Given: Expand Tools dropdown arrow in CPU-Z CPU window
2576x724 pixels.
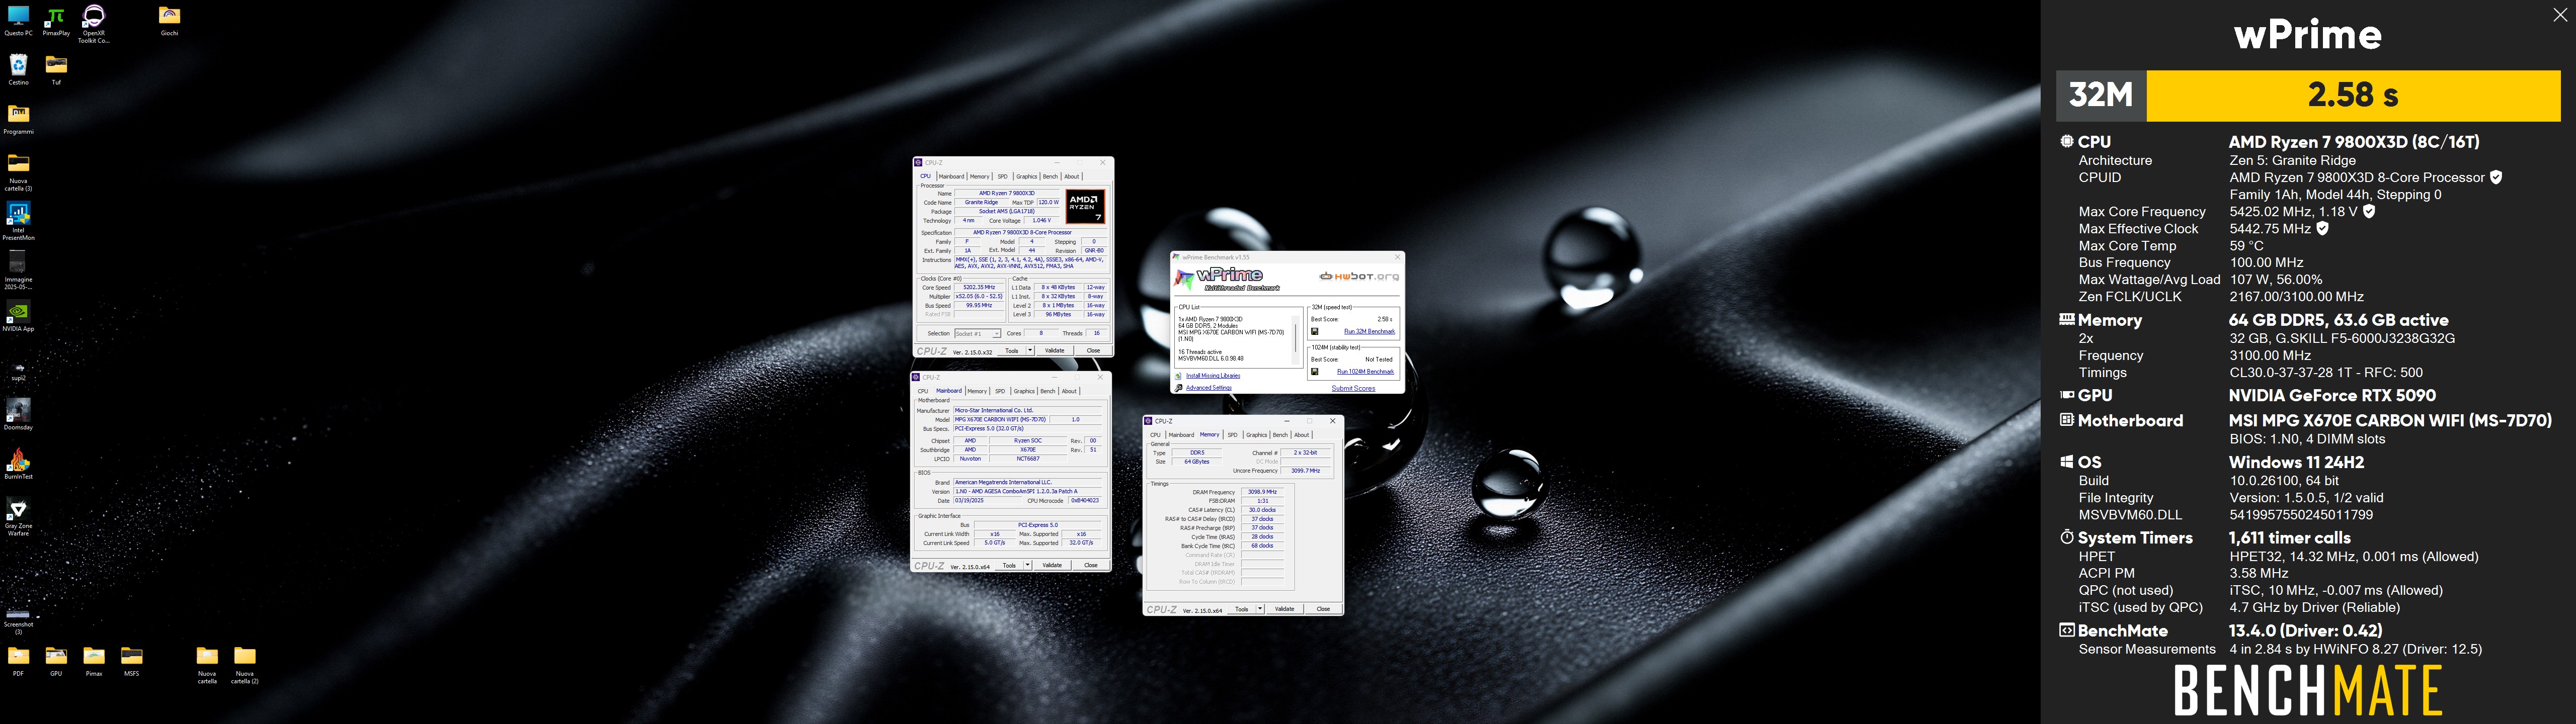Looking at the screenshot, I should tap(1030, 351).
